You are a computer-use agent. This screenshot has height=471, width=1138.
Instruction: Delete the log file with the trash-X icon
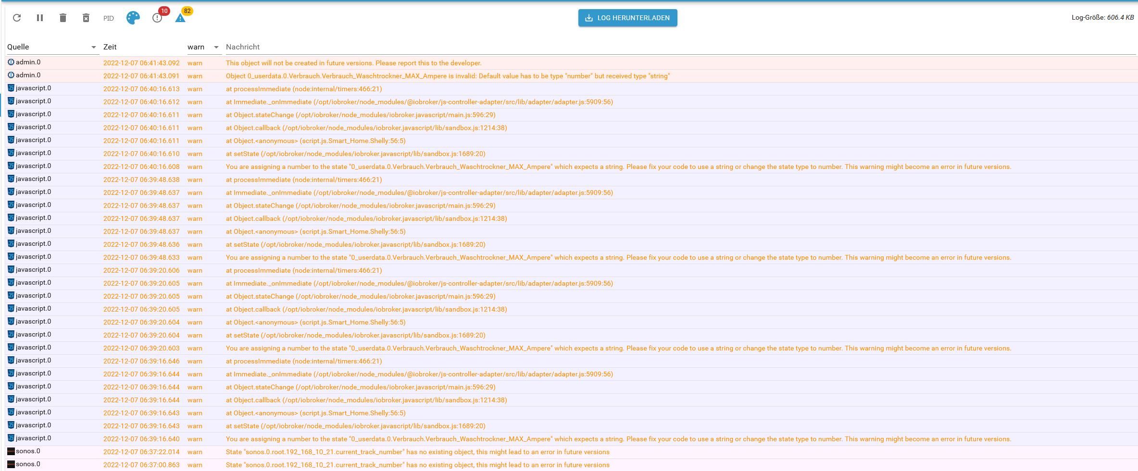pos(86,18)
